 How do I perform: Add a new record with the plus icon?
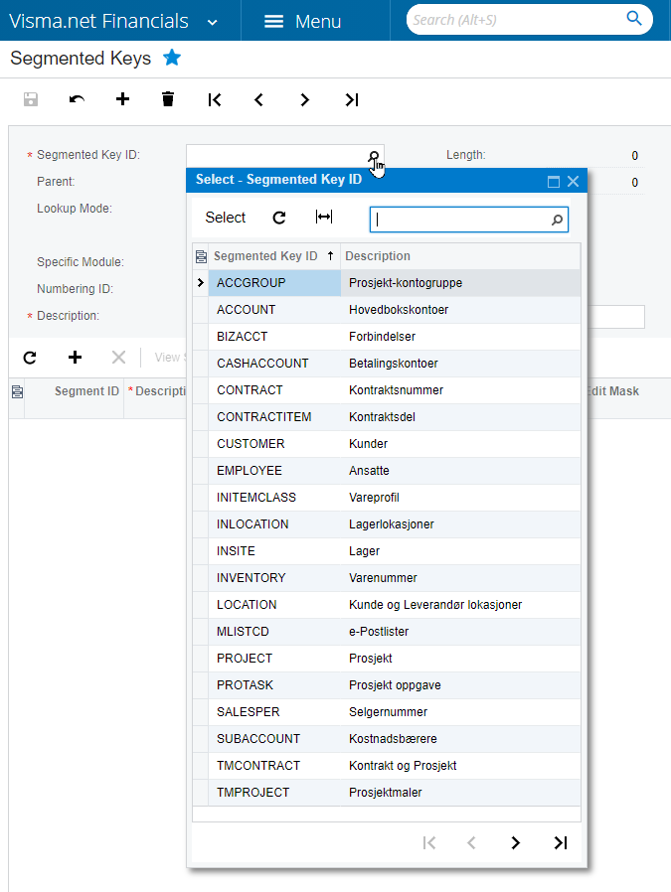(122, 99)
